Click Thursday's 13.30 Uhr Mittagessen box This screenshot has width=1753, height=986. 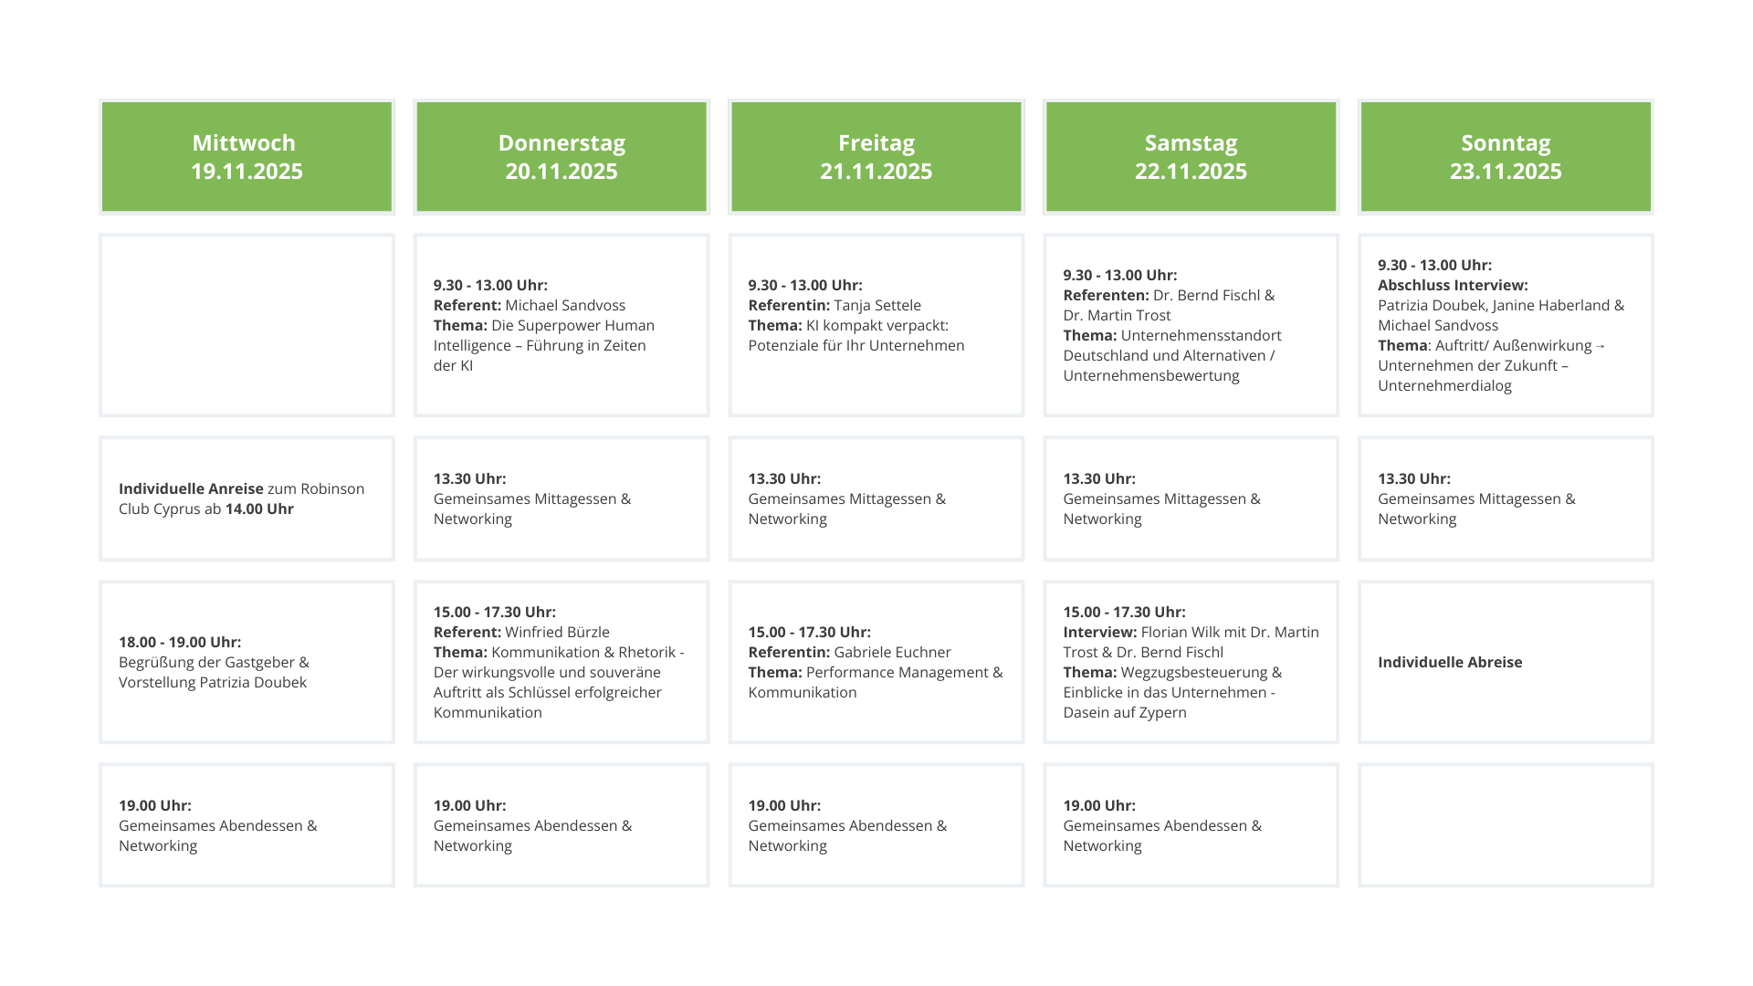(x=562, y=498)
